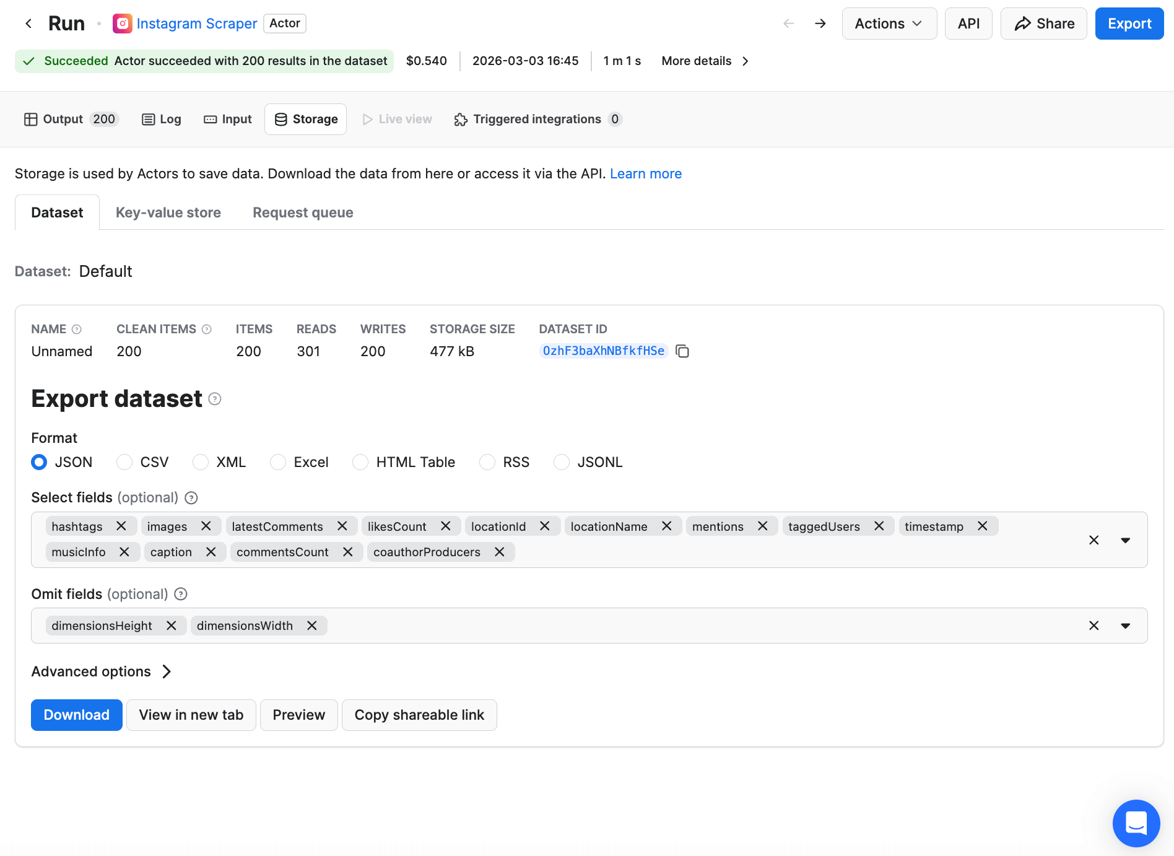Expand More details of the run

pyautogui.click(x=705, y=61)
